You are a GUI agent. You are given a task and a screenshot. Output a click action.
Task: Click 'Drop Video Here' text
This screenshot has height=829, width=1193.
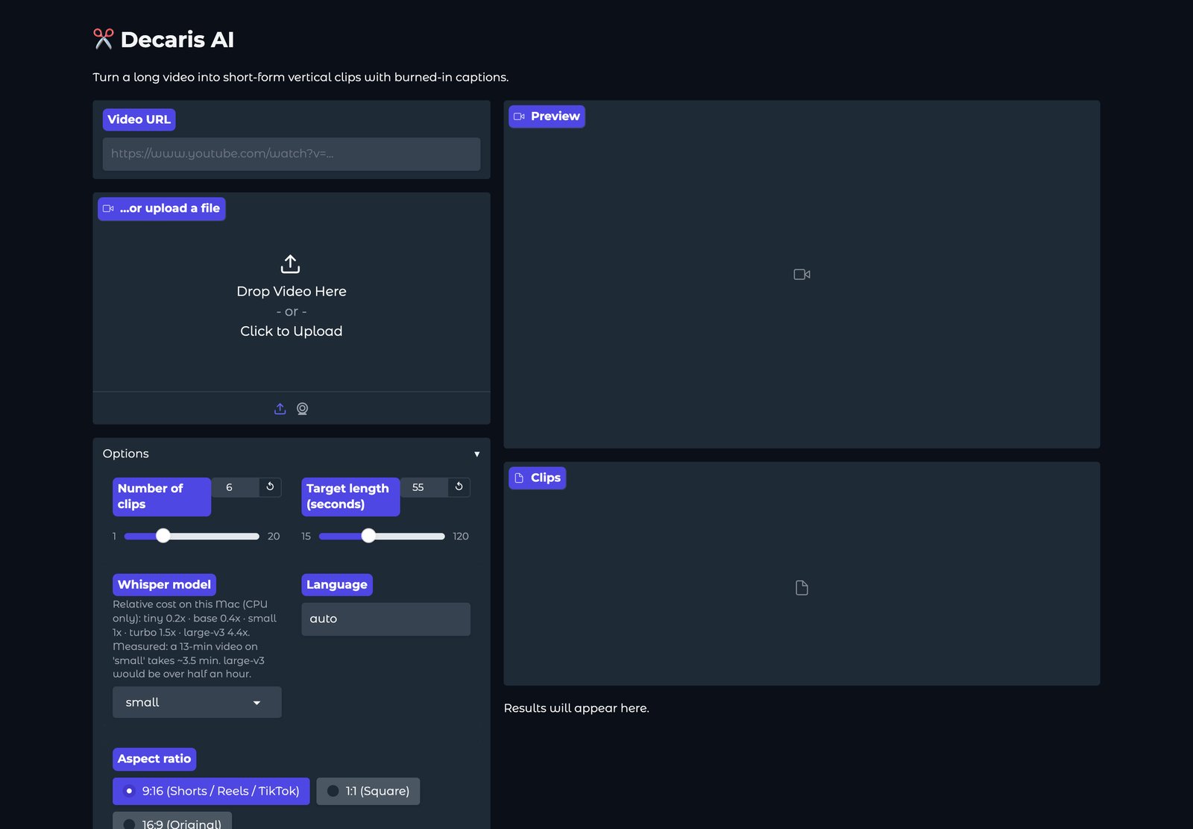292,291
